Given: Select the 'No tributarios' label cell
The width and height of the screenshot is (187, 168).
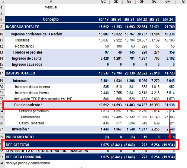Looking at the screenshot, I should click(51, 46).
